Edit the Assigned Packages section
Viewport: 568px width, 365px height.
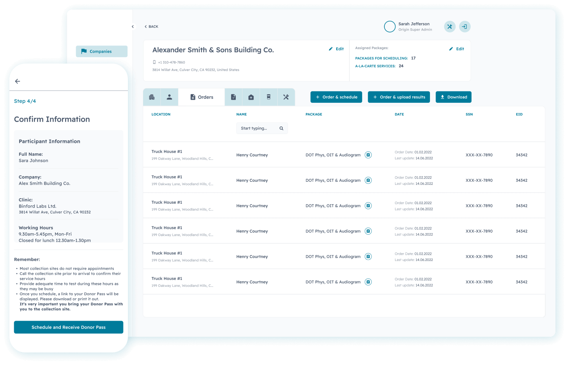coord(457,49)
